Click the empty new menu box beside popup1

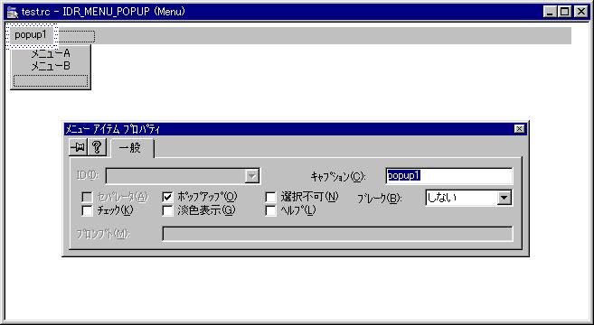click(77, 36)
